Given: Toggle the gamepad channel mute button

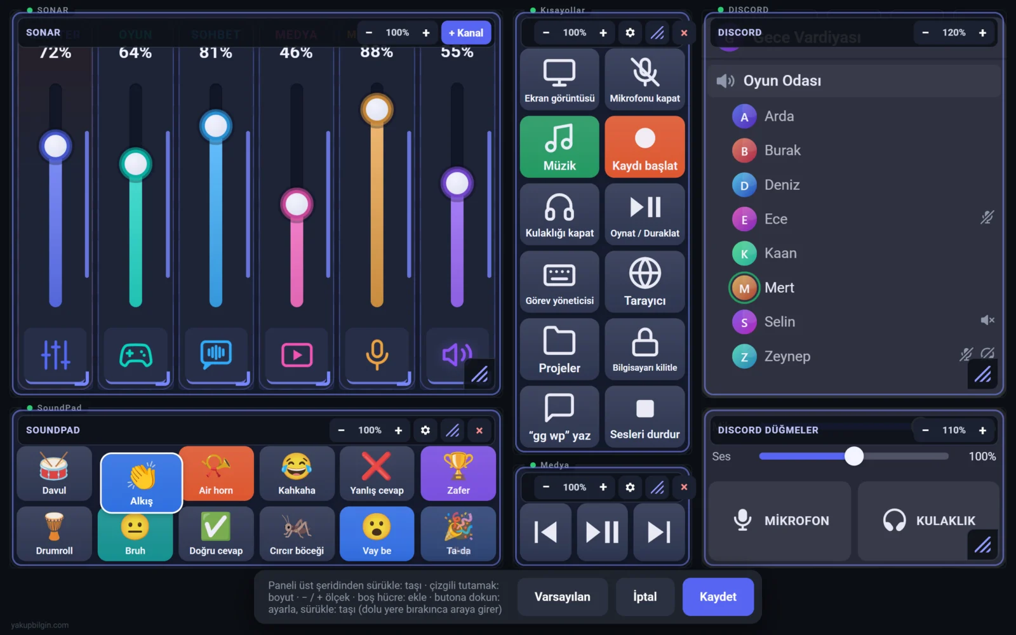Looking at the screenshot, I should click(136, 355).
